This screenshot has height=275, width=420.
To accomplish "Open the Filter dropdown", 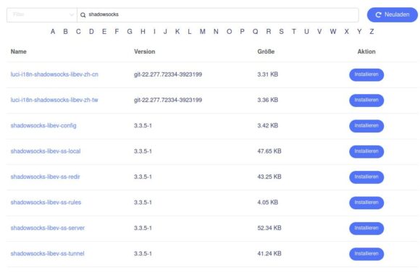I will pyautogui.click(x=42, y=14).
